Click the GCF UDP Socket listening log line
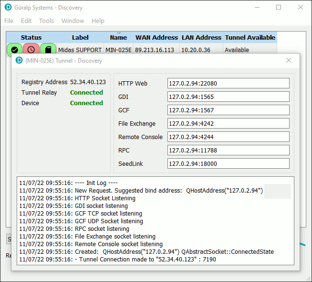Image resolution: width=312 pixels, height=282 pixels. 81,221
